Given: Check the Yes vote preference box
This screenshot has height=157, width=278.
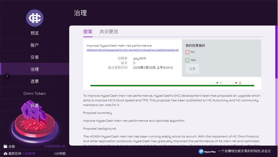Looking at the screenshot, I should click(x=187, y=60).
